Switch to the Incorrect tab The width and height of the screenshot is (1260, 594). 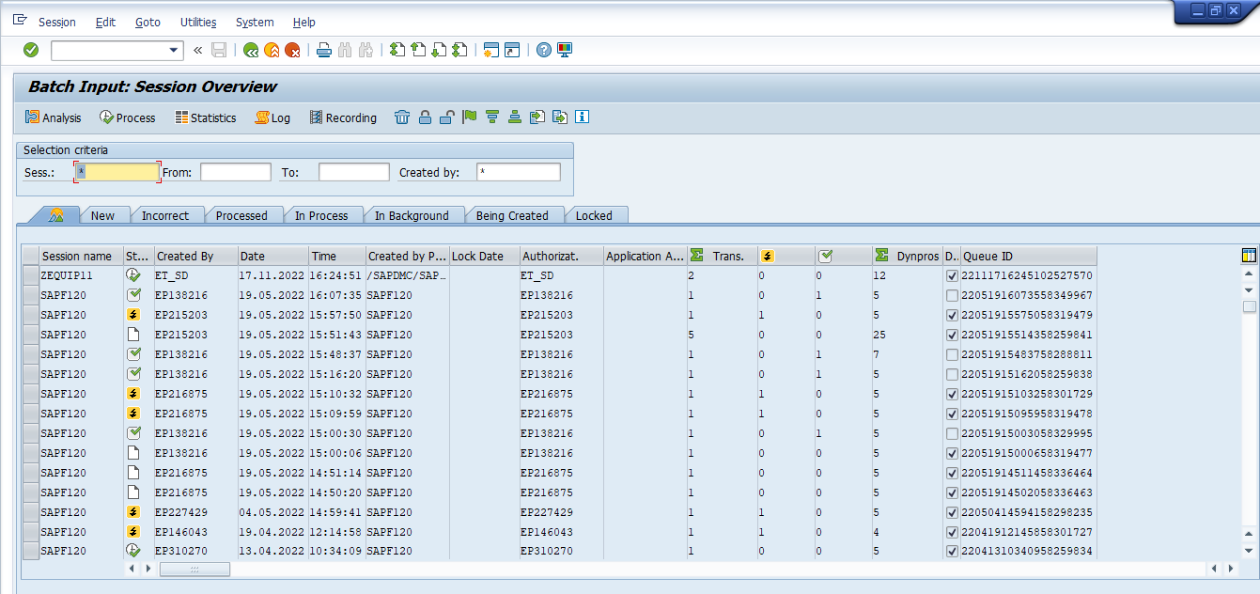click(165, 215)
